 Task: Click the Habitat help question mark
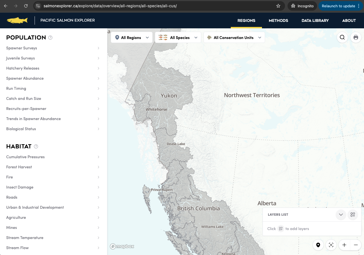click(x=36, y=146)
